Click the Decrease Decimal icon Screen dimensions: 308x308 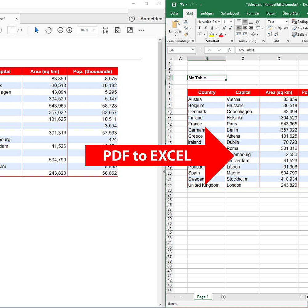click(x=276, y=34)
